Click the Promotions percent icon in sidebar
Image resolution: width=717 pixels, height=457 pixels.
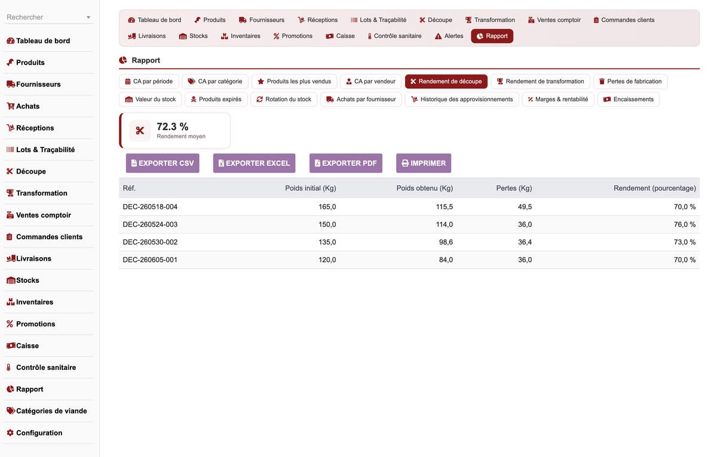point(10,324)
